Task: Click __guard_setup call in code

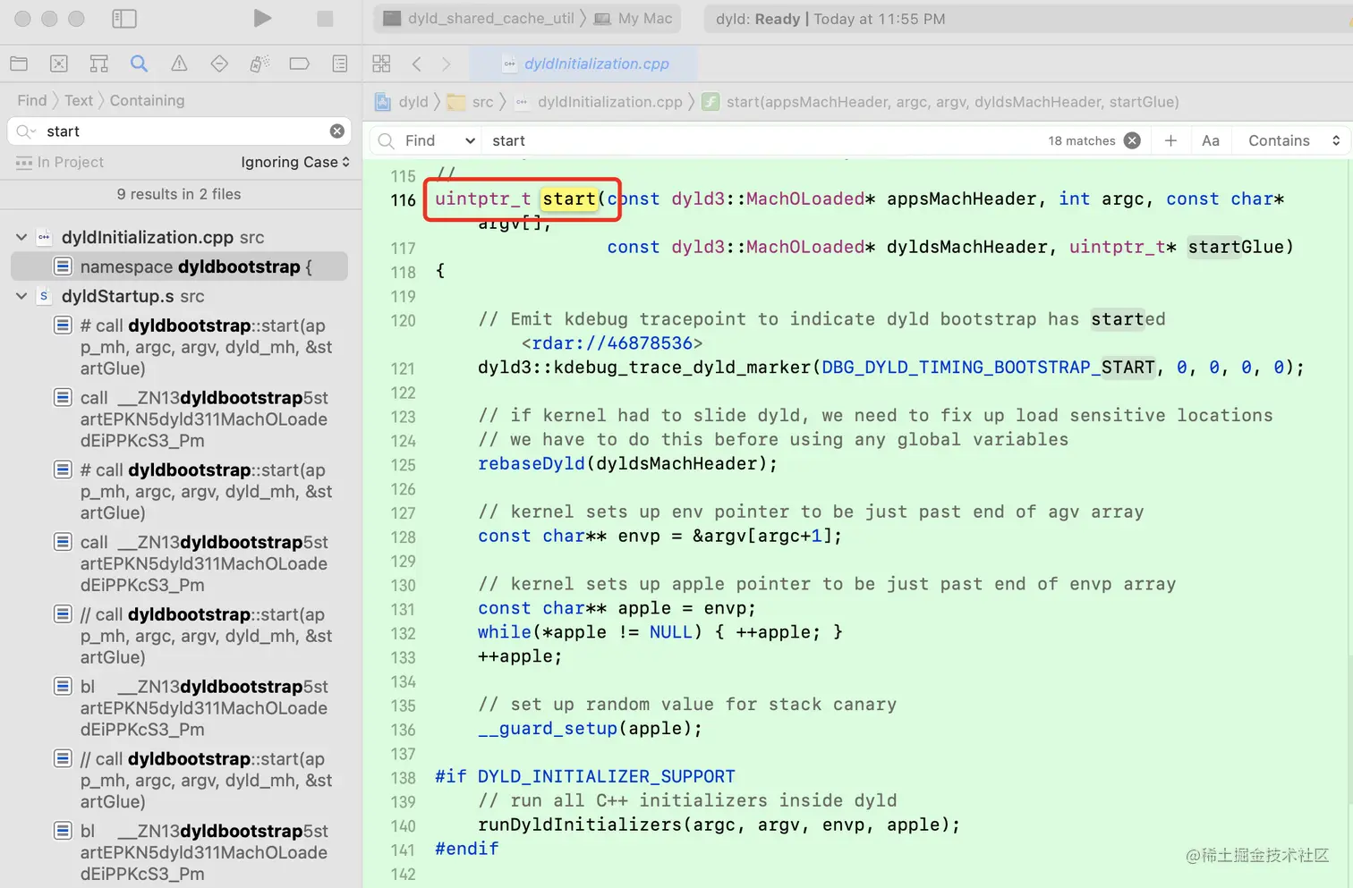Action: pos(548,729)
